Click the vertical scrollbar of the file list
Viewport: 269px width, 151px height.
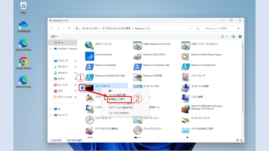coord(243,78)
